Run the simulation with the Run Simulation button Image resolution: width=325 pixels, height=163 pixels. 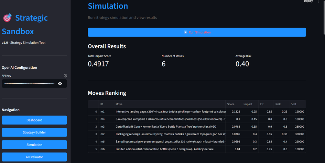coord(197,32)
